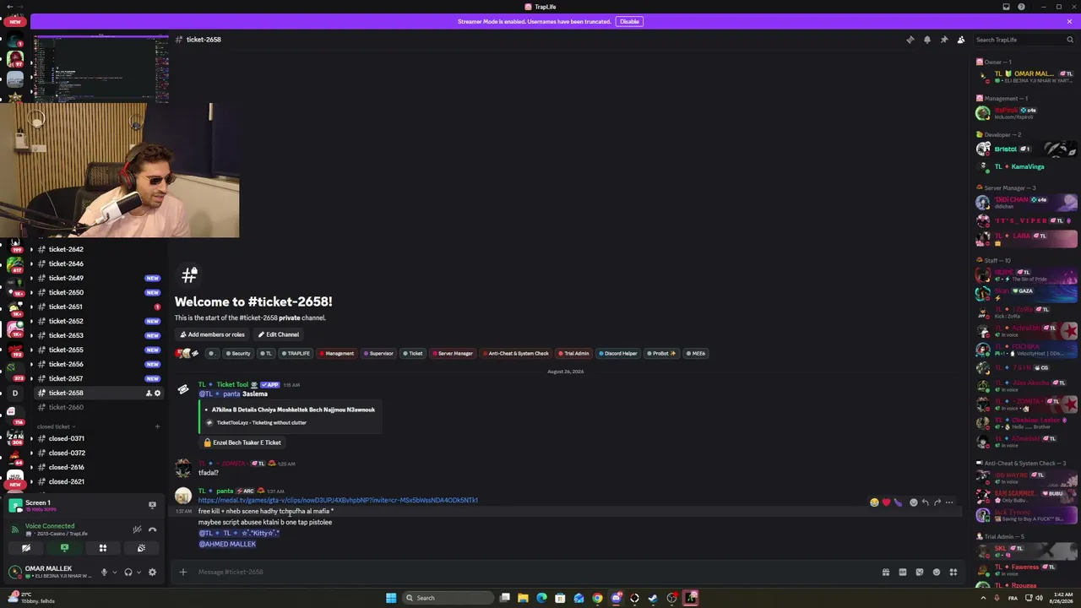Open the Apps launcher in message bar
The width and height of the screenshot is (1081, 608).
click(953, 572)
